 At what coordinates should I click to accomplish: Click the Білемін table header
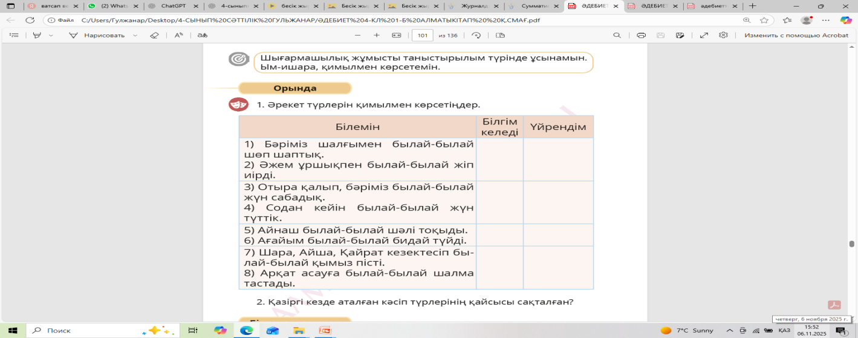(358, 127)
